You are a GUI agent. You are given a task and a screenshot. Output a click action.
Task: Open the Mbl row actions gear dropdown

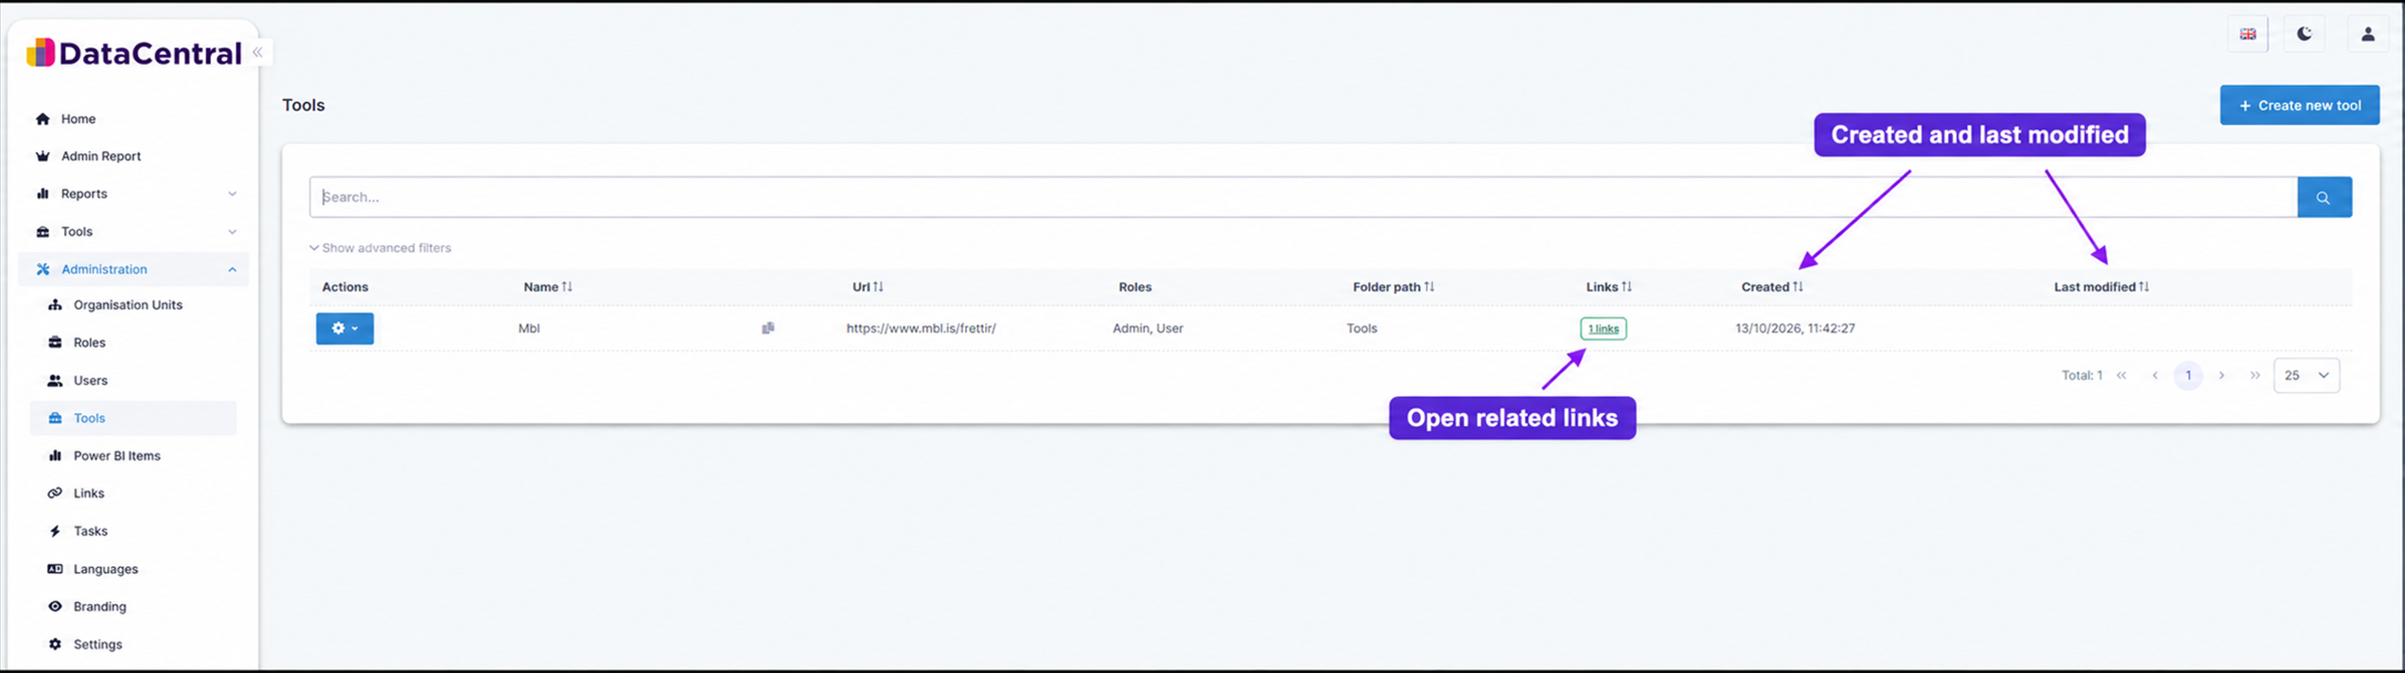pyautogui.click(x=344, y=329)
